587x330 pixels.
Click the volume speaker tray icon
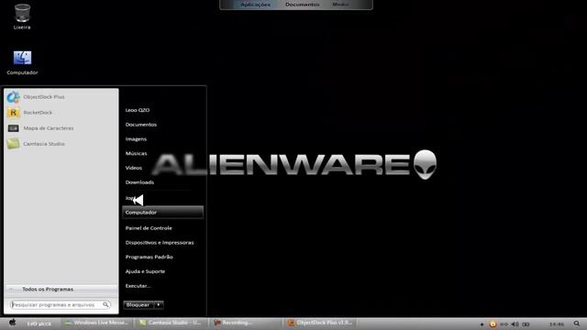click(515, 324)
